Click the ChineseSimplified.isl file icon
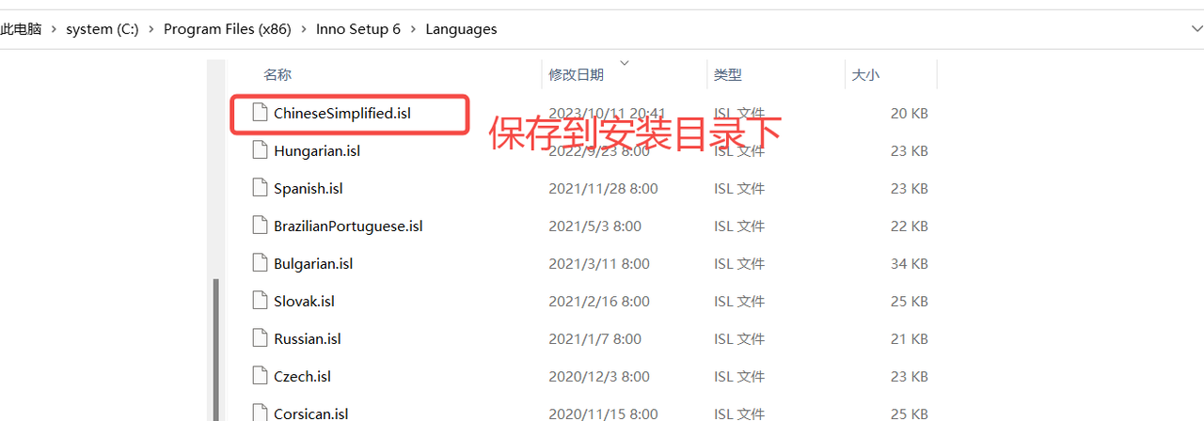This screenshot has width=1204, height=421. (x=260, y=113)
